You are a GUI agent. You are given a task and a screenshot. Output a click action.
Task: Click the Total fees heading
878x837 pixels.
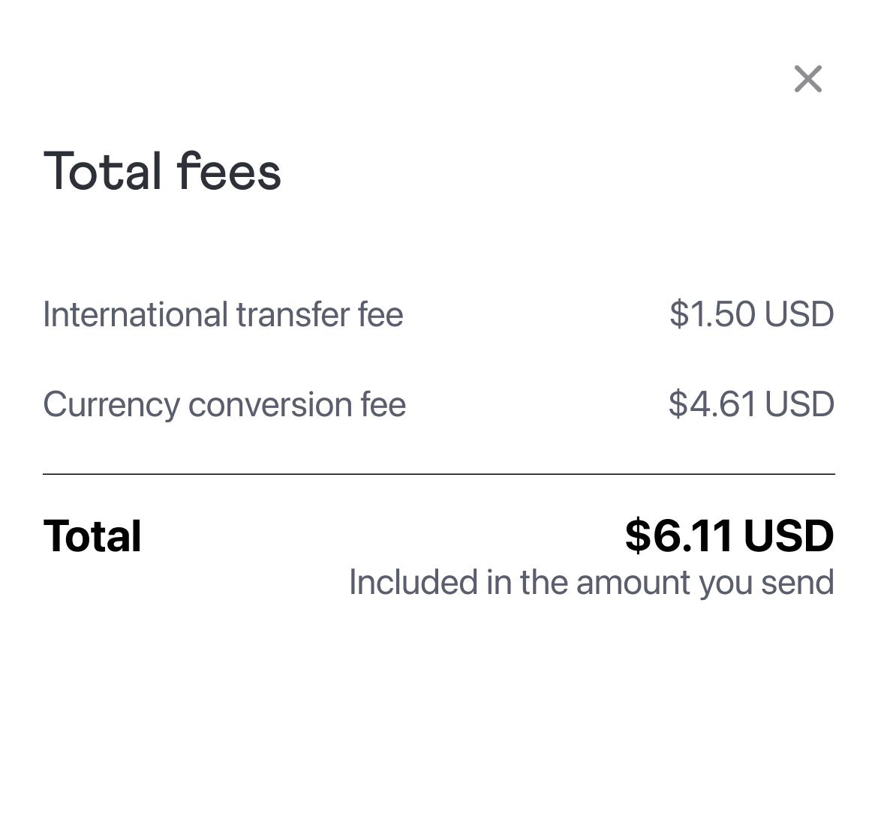(x=162, y=172)
